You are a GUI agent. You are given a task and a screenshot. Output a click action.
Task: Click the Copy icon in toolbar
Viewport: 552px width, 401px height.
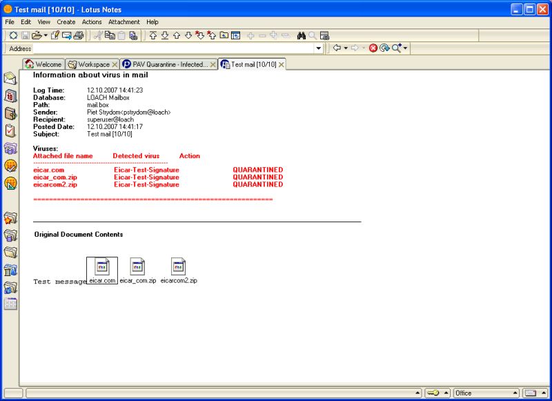(110, 36)
